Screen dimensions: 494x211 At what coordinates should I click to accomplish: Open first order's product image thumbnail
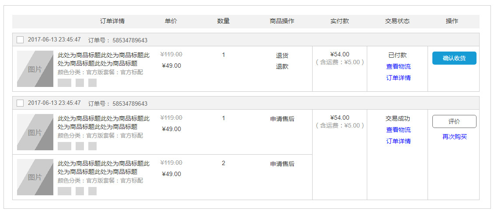tap(35, 69)
